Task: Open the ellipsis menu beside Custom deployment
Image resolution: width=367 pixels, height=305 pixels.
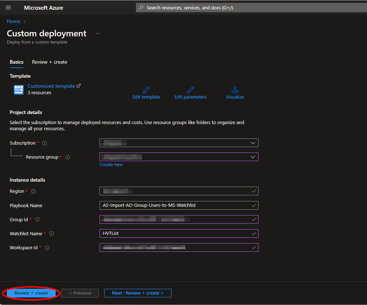Action: [98, 33]
